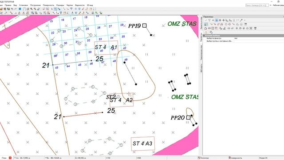
Task: Click the stacked-bars icon ending second Параметры row
Action: pyautogui.click(x=245, y=24)
